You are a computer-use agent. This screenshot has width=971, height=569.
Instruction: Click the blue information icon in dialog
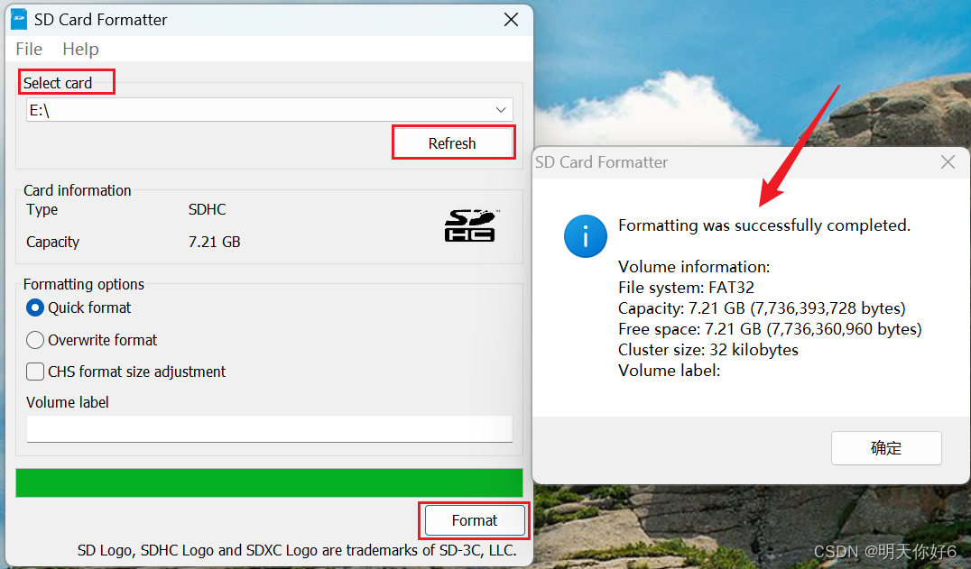click(585, 236)
